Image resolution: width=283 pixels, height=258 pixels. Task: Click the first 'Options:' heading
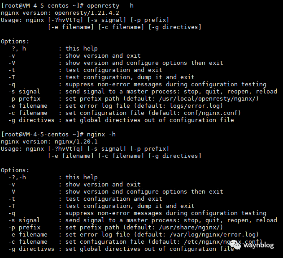(x=15, y=42)
